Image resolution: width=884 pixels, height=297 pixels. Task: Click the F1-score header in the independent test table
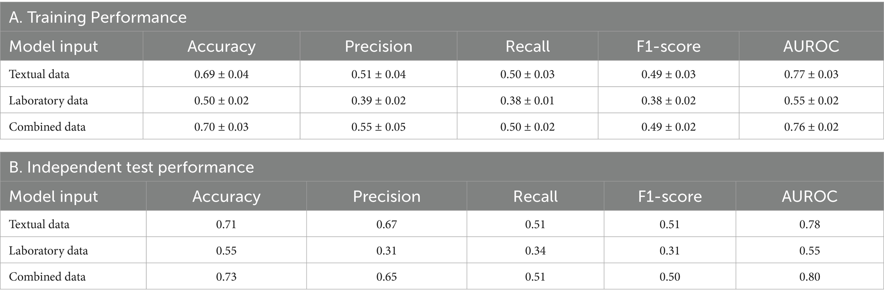[669, 197]
